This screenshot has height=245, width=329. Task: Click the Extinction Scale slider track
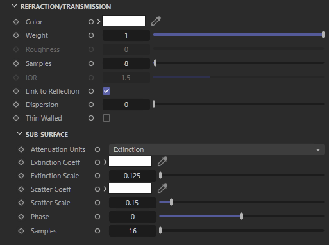242,175
